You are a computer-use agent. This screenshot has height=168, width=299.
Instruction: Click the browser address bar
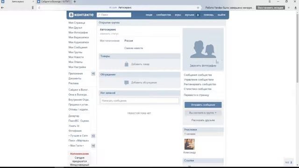tap(120, 7)
